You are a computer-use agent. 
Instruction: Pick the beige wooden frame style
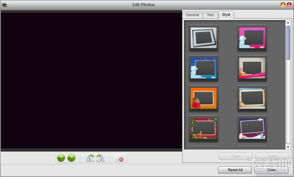coord(252,98)
